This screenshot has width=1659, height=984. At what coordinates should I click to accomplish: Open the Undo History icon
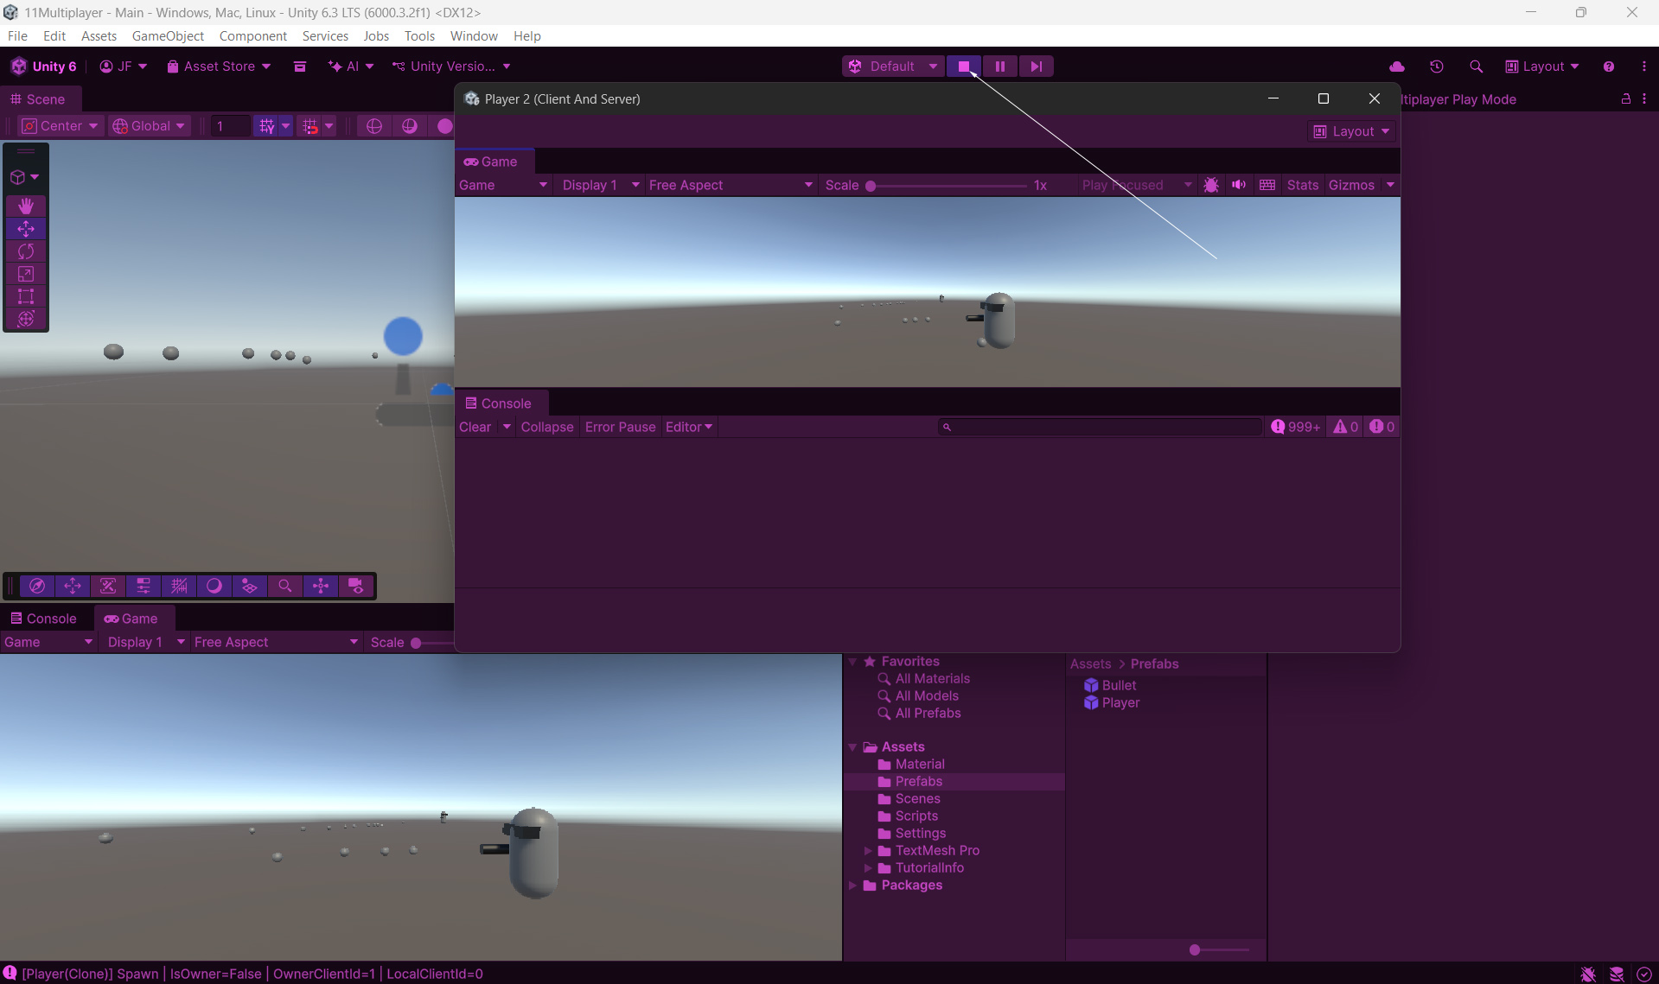[1436, 67]
